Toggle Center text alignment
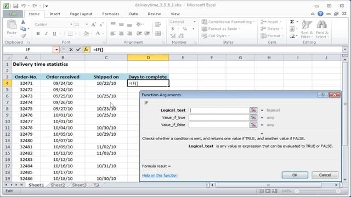The width and height of the screenshot is (351, 197). 121,33
